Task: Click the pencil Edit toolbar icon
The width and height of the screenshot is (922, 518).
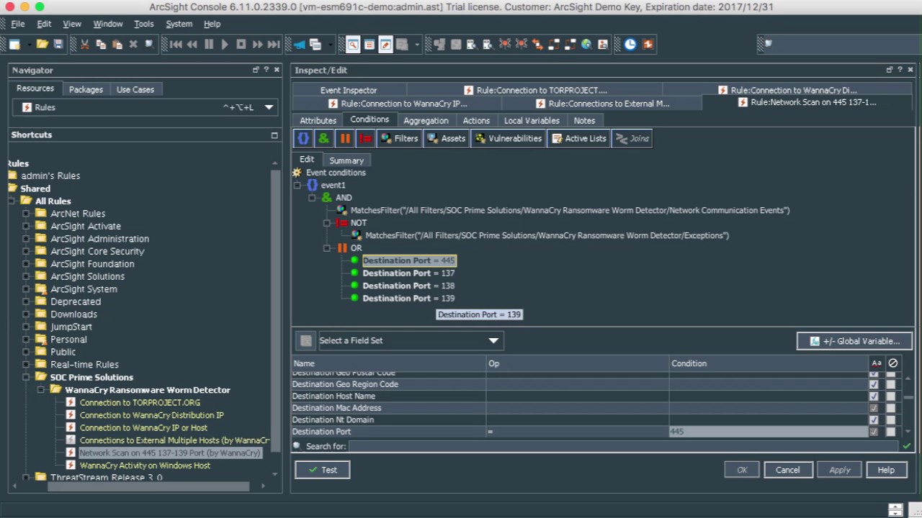Action: pos(385,44)
